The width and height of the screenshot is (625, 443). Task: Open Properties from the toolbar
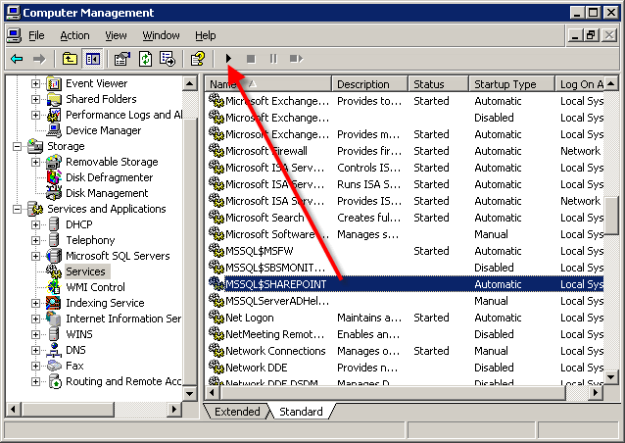(x=122, y=60)
